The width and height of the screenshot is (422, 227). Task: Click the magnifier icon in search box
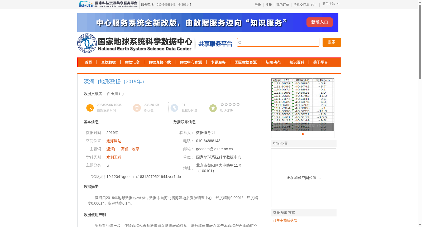[240, 42]
